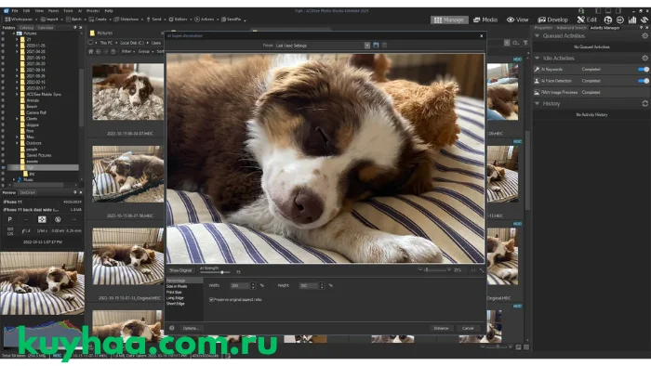Screen dimensions: 651x366
Task: Click the actual size zoom icon
Action: [472, 269]
